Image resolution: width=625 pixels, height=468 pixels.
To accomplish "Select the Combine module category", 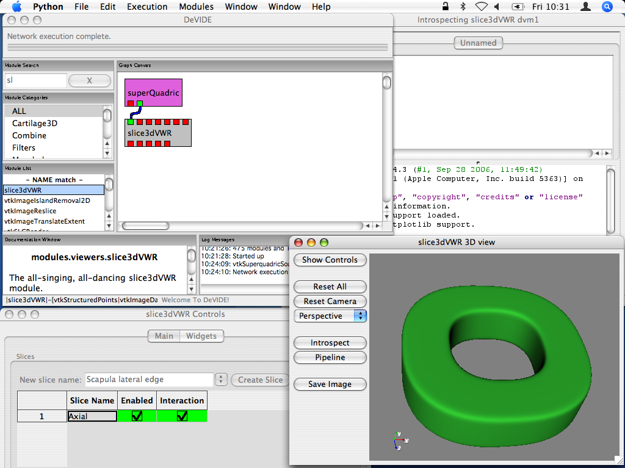I will pos(54,135).
